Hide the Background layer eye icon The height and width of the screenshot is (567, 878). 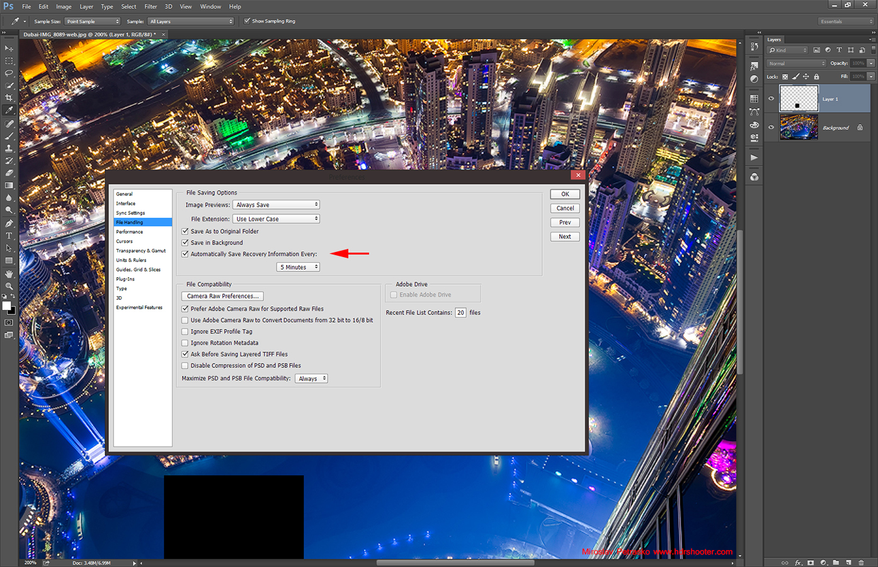[x=771, y=127]
